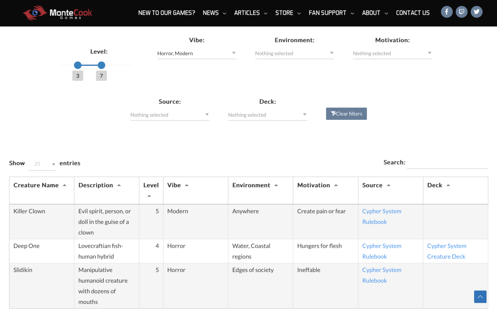Image resolution: width=497 pixels, height=313 pixels.
Task: Open the Motivation filter dropdown
Action: click(392, 53)
